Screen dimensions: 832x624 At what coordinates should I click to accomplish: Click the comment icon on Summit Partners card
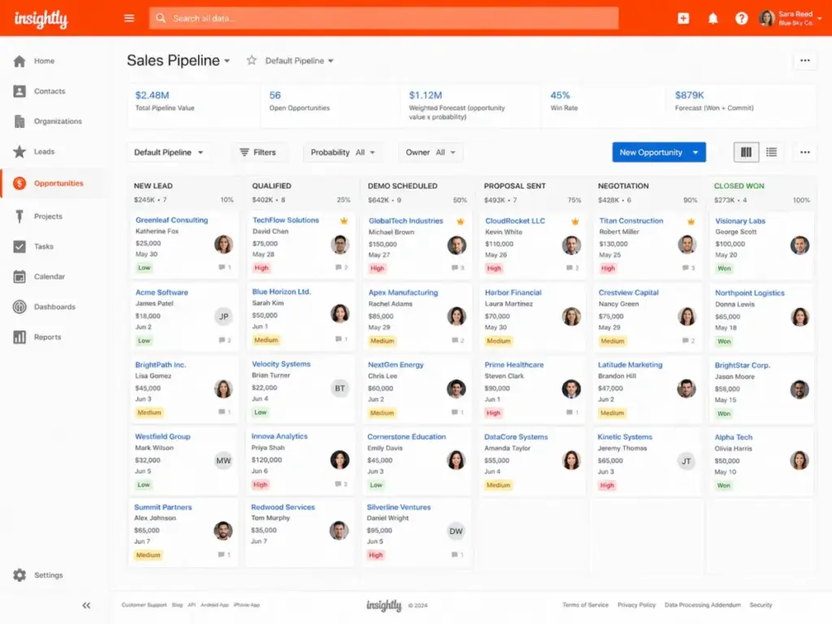pyautogui.click(x=221, y=554)
